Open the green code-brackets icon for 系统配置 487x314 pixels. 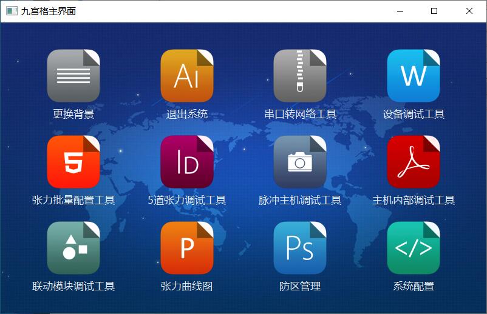click(x=414, y=248)
